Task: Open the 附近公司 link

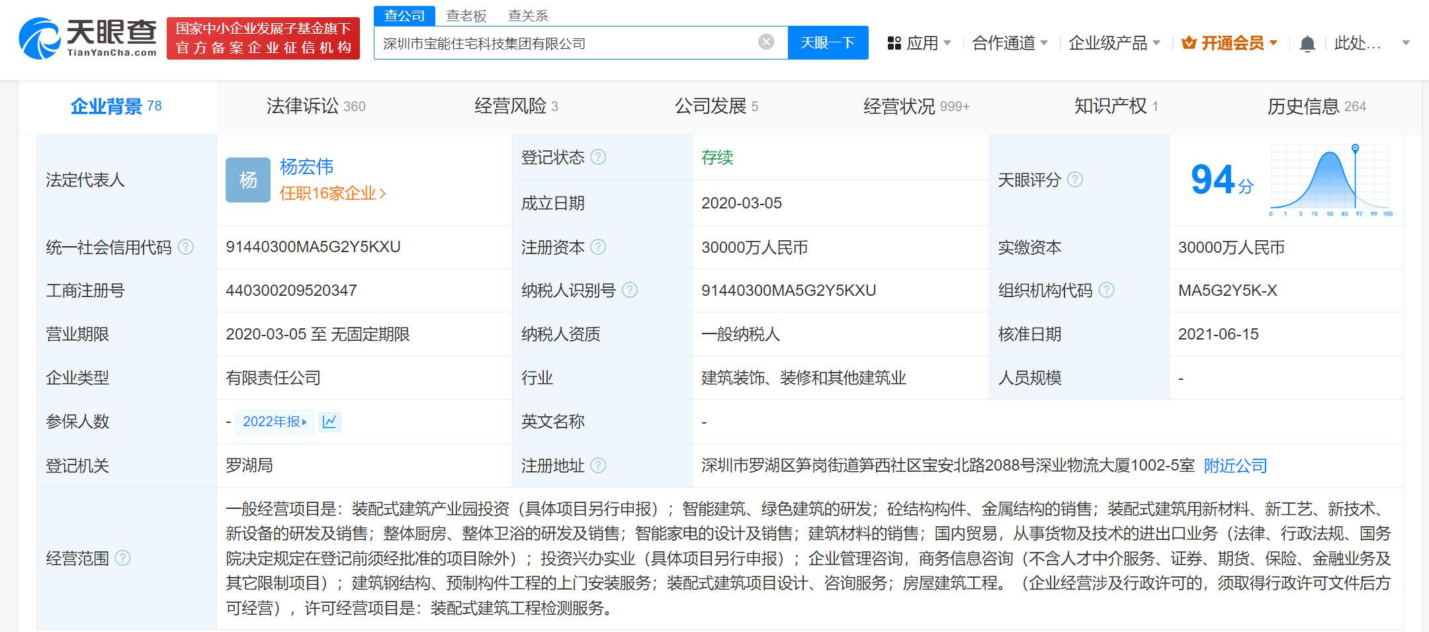Action: tap(1234, 465)
